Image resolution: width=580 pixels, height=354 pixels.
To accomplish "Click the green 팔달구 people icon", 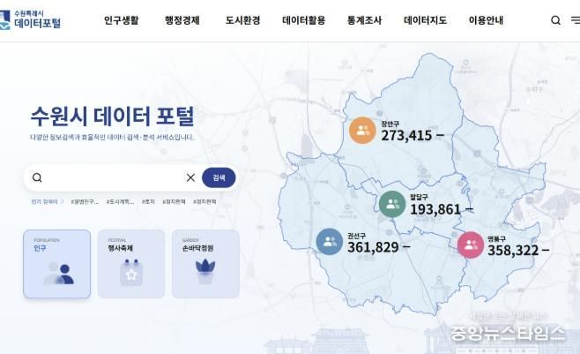I will point(392,204).
